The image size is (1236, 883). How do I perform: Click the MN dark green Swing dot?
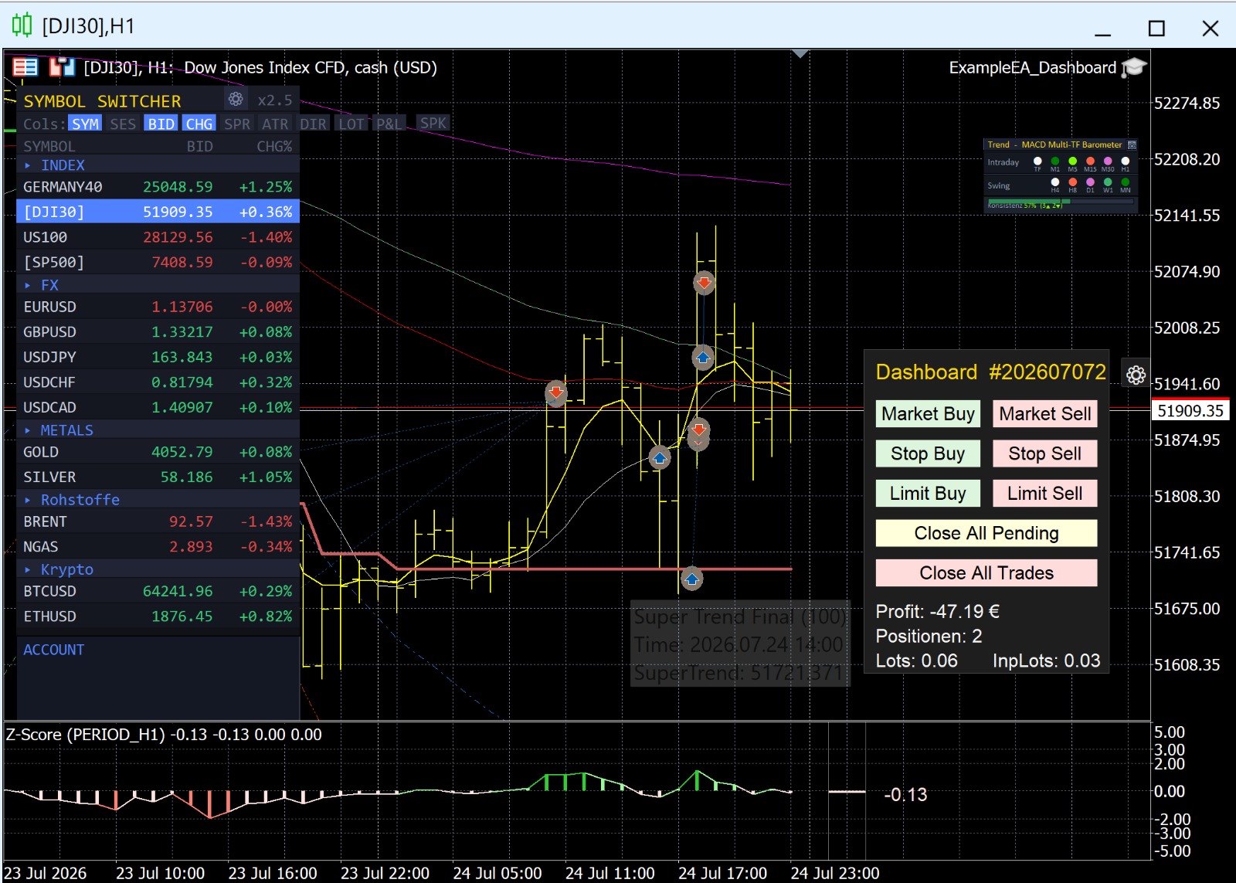1126,182
